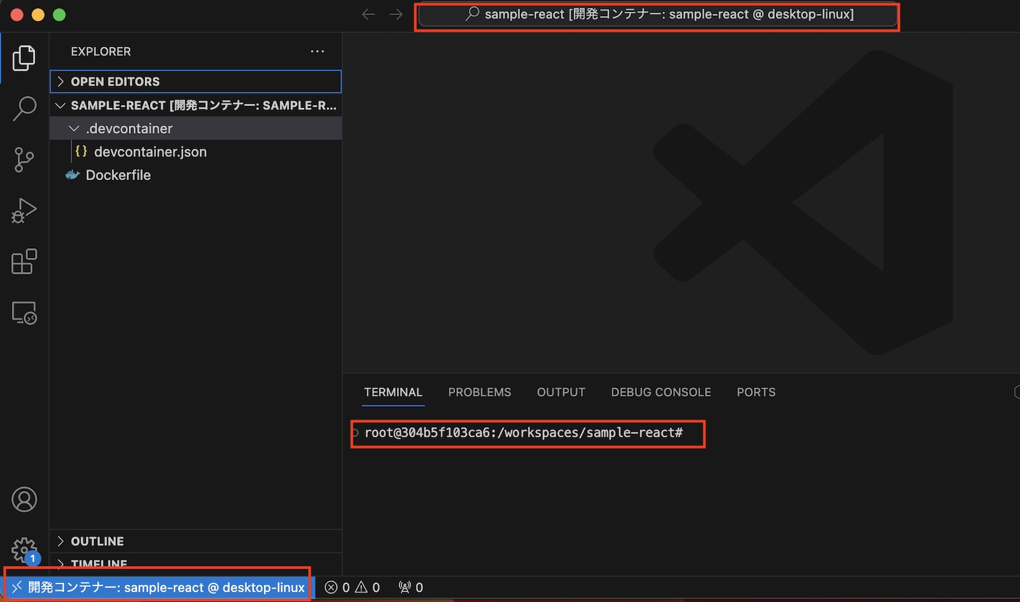Open the Remote Explorer view icon
This screenshot has height=602, width=1020.
point(24,313)
